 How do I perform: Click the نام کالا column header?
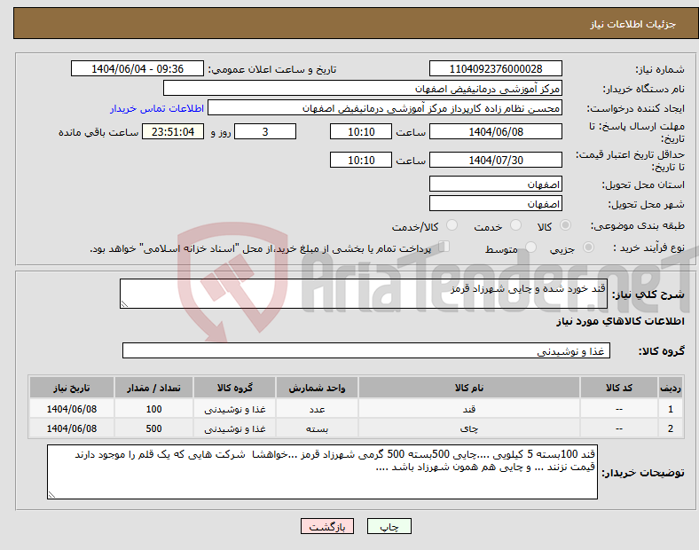pyautogui.click(x=469, y=388)
